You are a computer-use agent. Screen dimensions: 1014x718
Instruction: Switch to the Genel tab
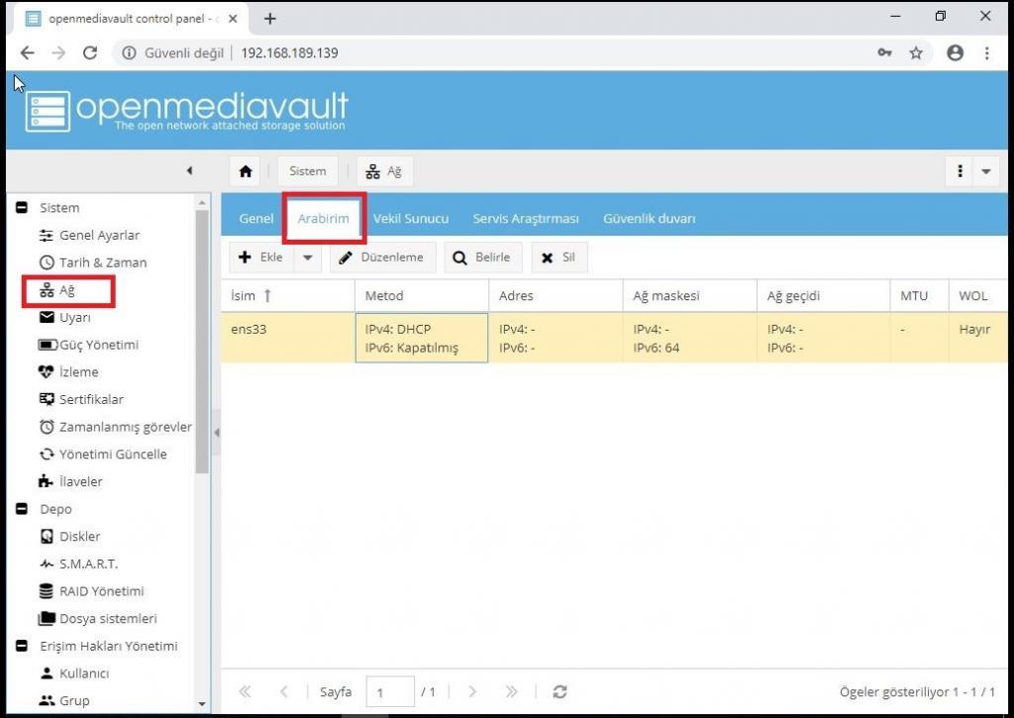(x=256, y=219)
